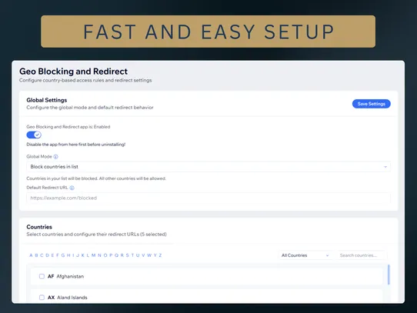Click the Countries section heading
417x313 pixels.
[x=39, y=227]
